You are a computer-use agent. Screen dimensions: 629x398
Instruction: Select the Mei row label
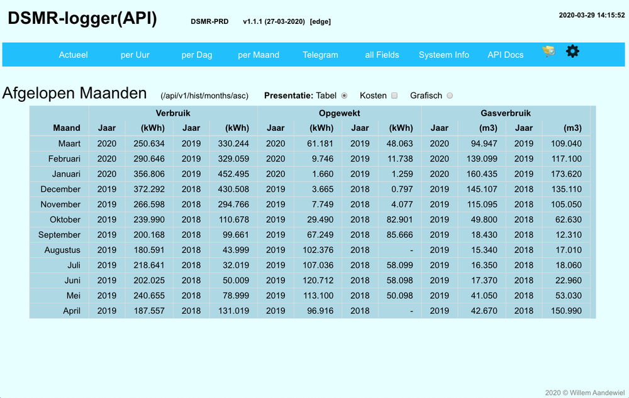click(x=74, y=296)
